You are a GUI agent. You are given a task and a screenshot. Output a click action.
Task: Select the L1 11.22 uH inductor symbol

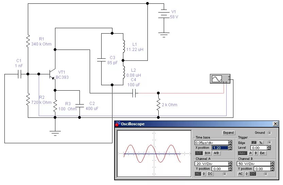[123, 47]
